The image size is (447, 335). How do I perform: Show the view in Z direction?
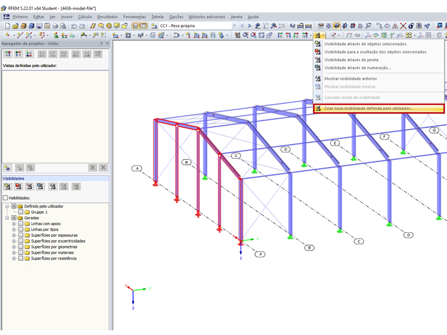pyautogui.click(x=296, y=35)
